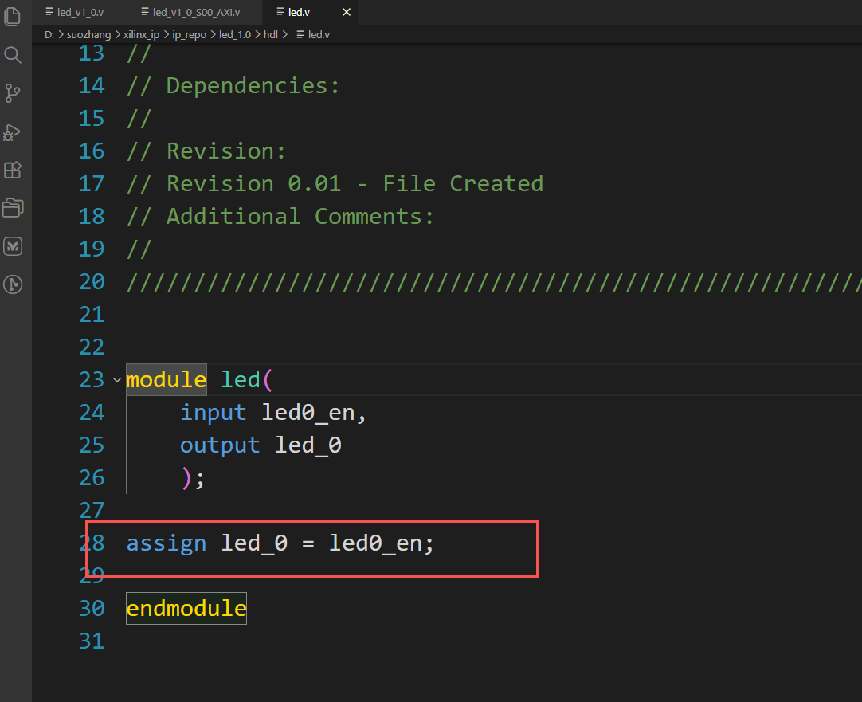Open ip_repo breadcrumb folder

tap(189, 34)
